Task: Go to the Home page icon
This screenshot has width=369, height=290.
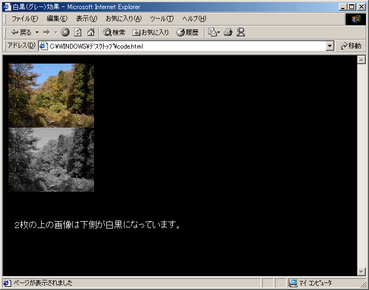Action: coord(91,32)
